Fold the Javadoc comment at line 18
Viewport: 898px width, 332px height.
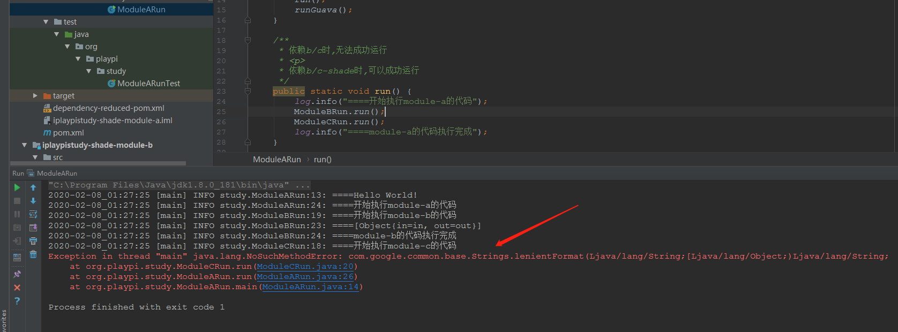248,40
